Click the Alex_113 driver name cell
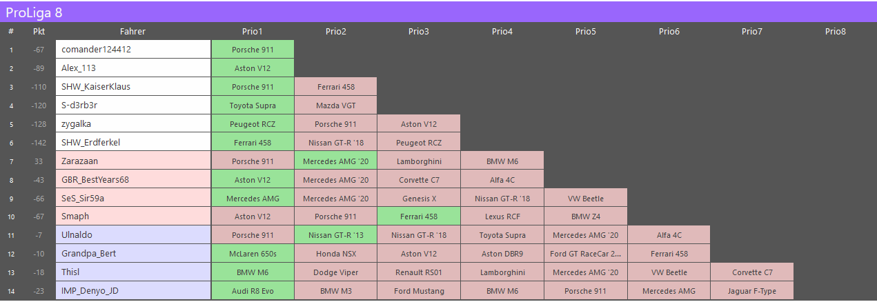Screen dimensions: 877x302 (133, 68)
